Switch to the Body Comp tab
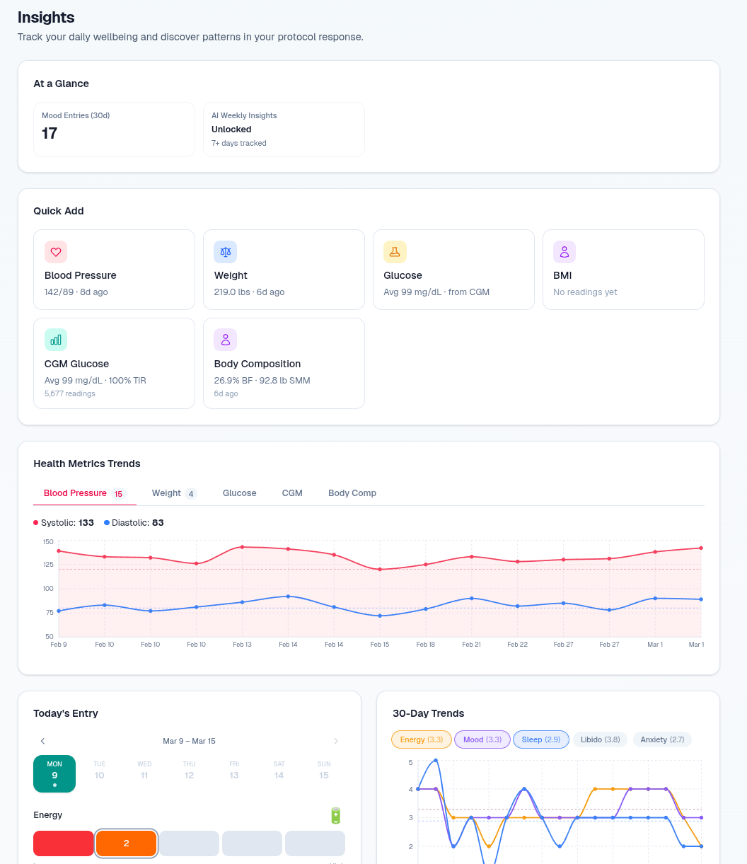 (x=352, y=493)
